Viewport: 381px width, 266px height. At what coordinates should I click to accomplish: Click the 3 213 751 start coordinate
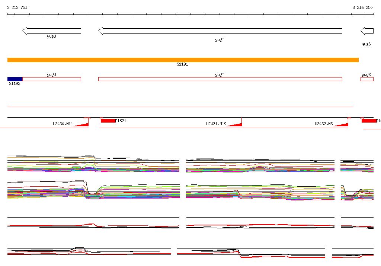coord(17,7)
